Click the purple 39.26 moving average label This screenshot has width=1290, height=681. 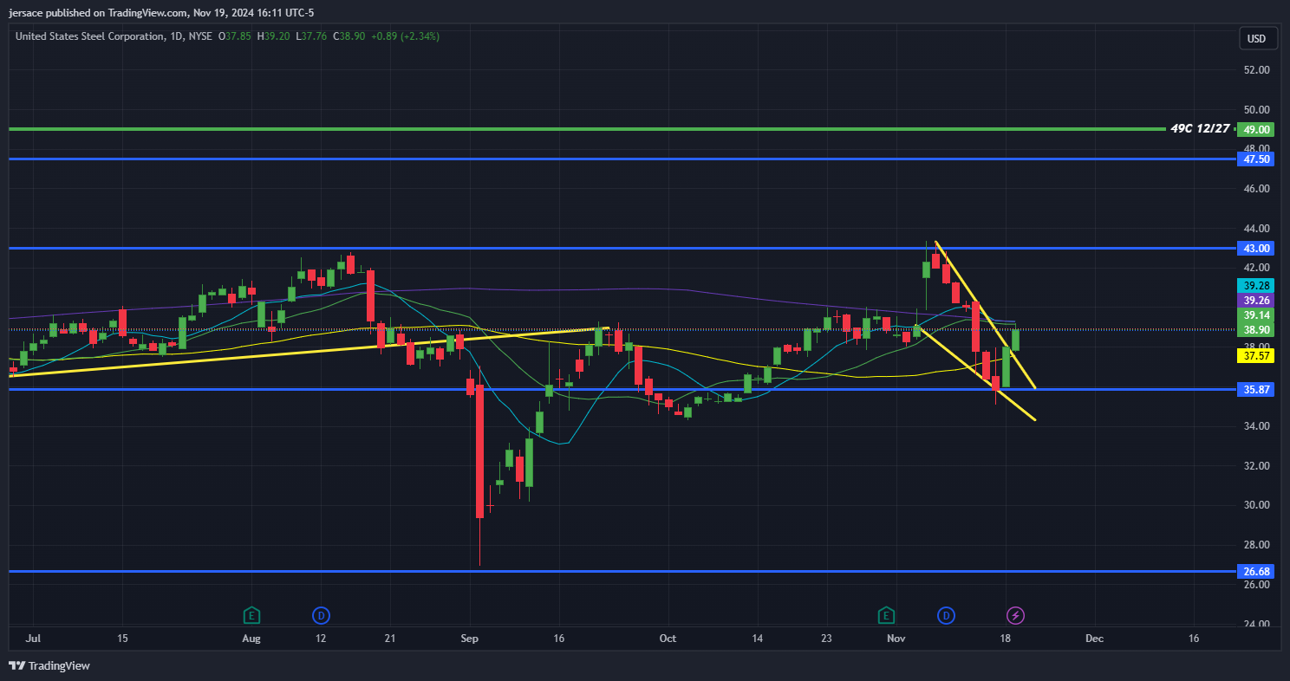click(x=1257, y=301)
